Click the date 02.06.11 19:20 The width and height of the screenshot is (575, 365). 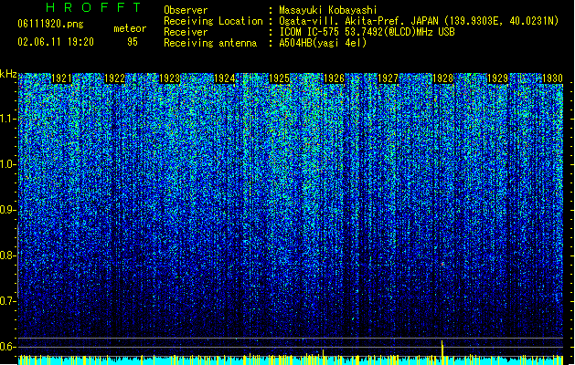point(56,42)
